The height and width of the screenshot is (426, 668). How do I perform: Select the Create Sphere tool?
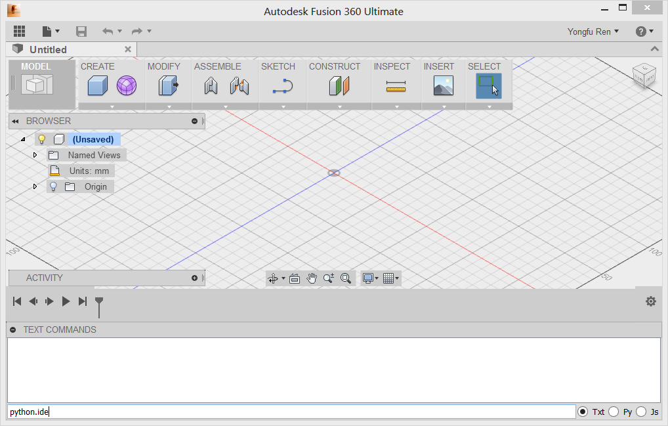125,86
